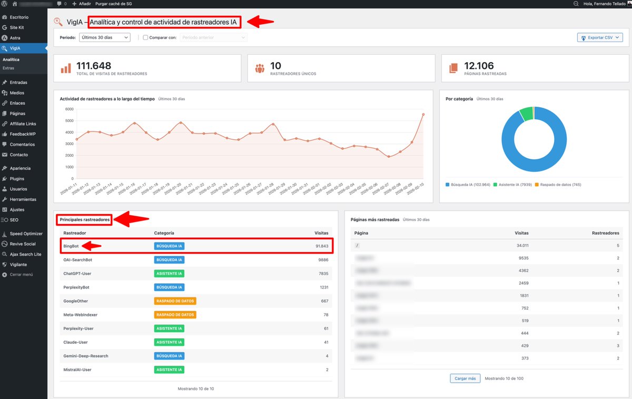Click the Rastreadores column header in pages table
This screenshot has height=399, width=632.
pyautogui.click(x=606, y=233)
